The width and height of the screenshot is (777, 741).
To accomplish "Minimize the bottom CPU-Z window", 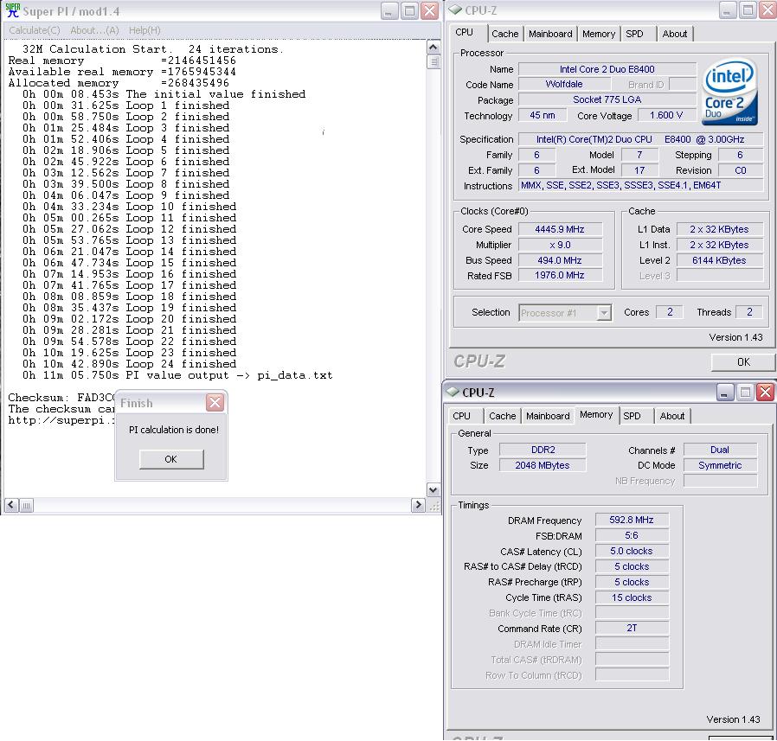I will (725, 393).
